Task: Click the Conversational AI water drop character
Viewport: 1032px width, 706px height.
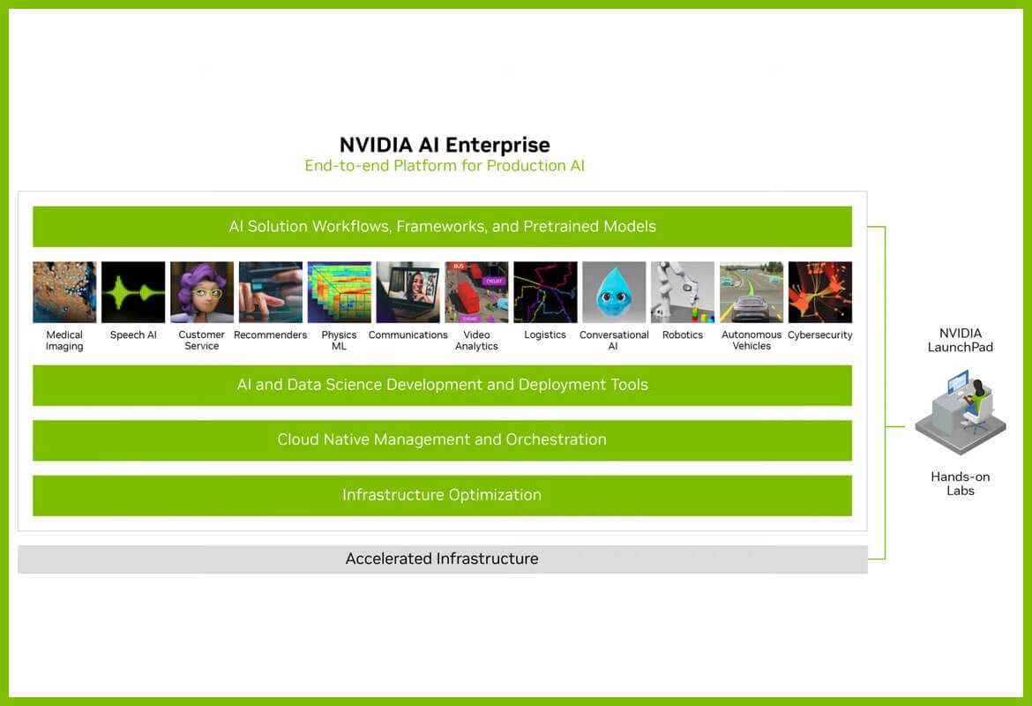Action: tap(614, 292)
